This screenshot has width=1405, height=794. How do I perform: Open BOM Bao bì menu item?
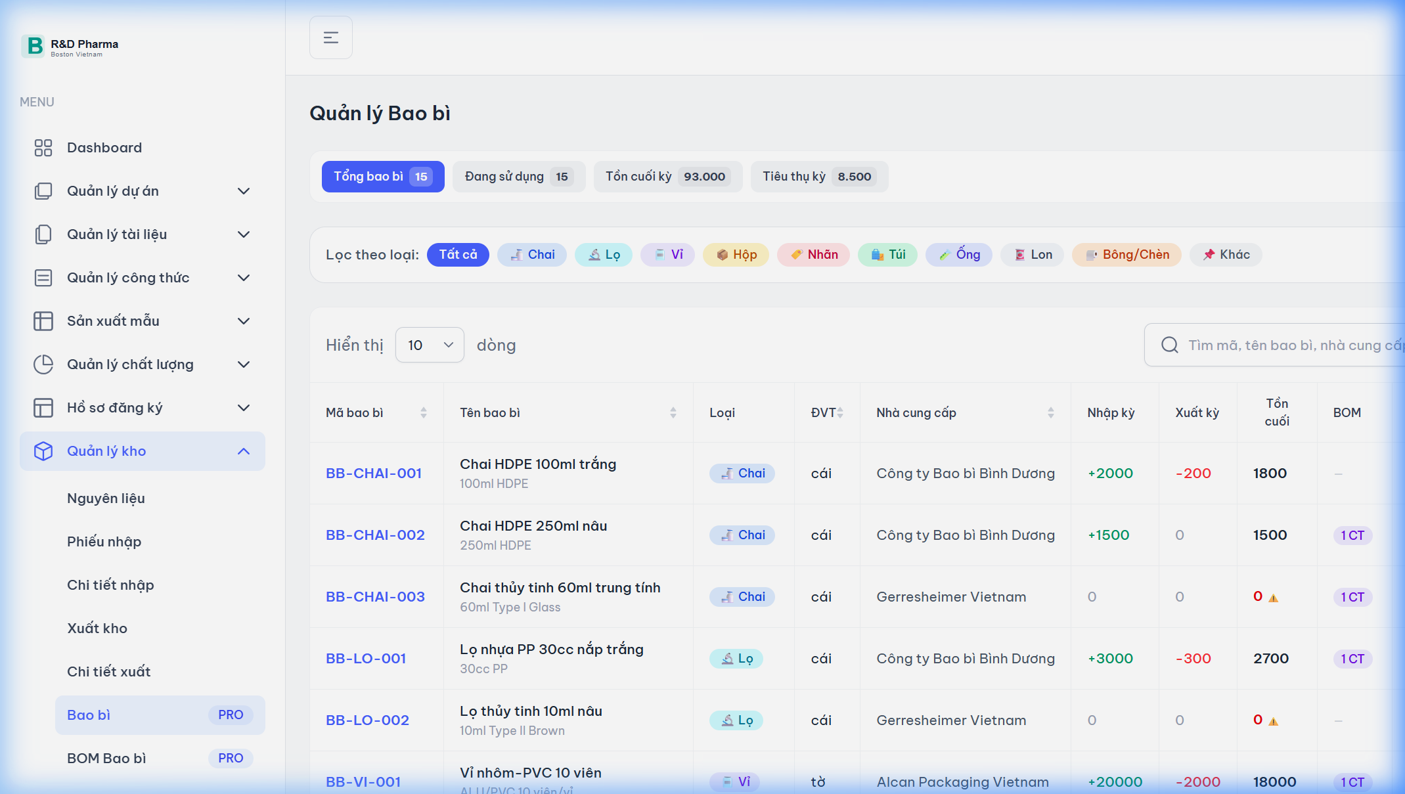(106, 758)
